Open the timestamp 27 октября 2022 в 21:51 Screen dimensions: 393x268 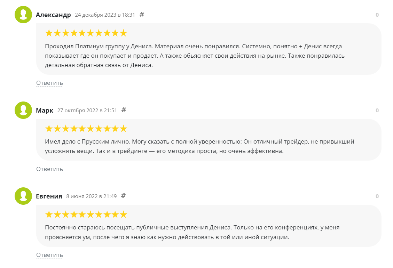87,111
